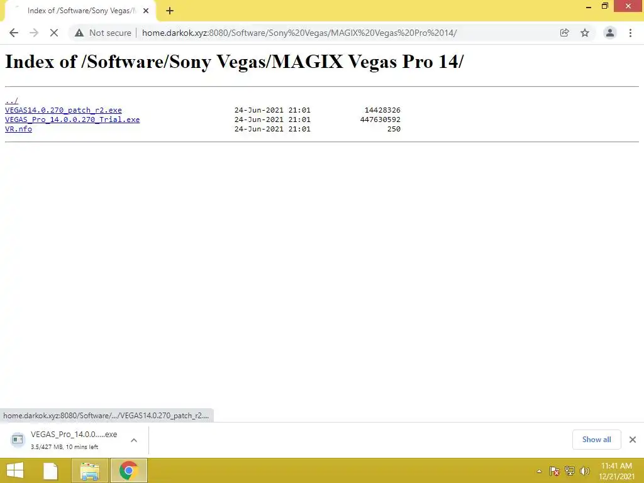
Task: Open the Chrome three-dot menu
Action: click(630, 33)
